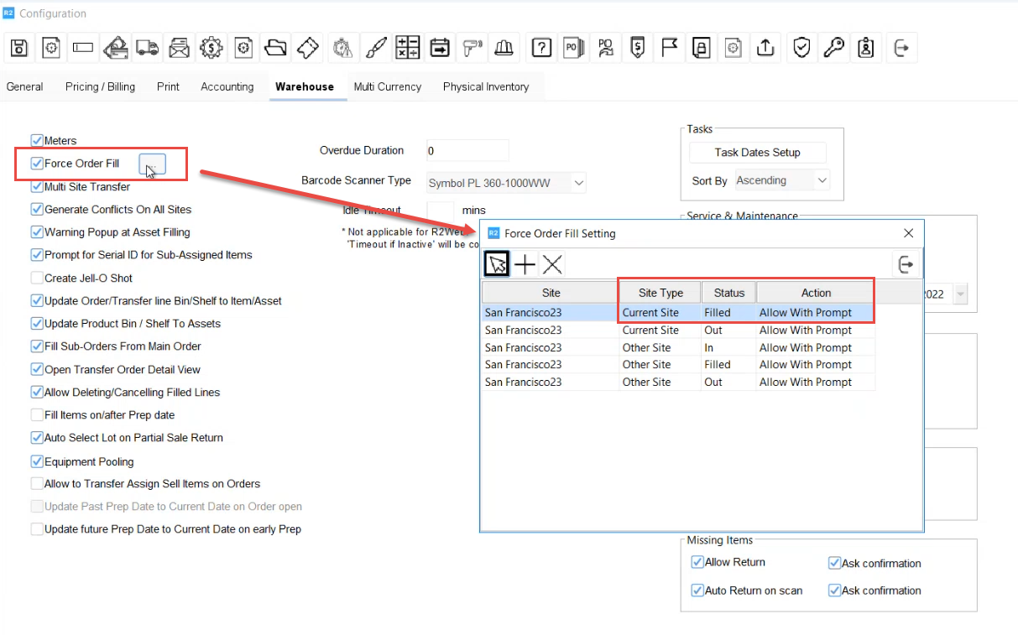Switch to the Pricing / Billing tab

(x=100, y=86)
